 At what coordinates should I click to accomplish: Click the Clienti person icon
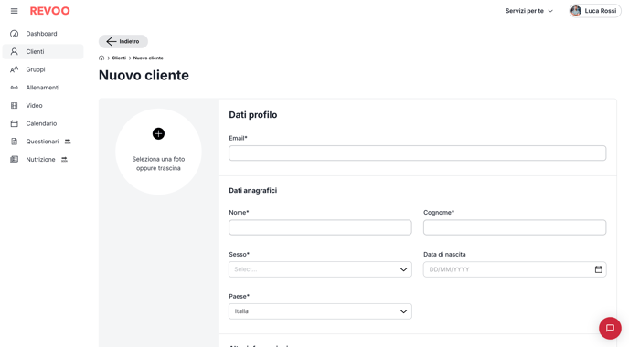14,52
